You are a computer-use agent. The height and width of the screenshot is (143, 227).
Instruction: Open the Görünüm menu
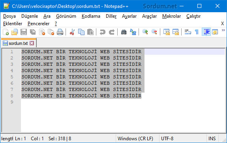66,16
